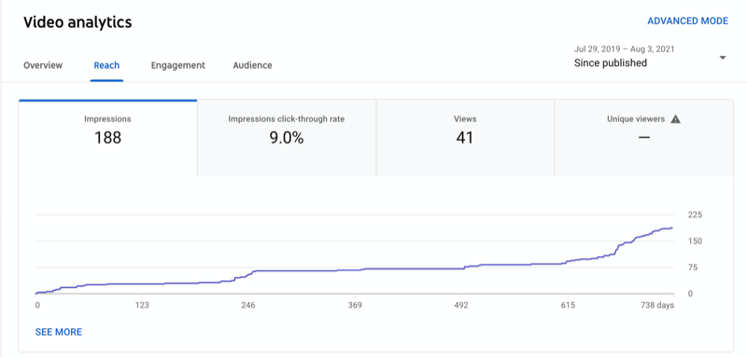Click the ADVANCED MODE link

pos(687,21)
